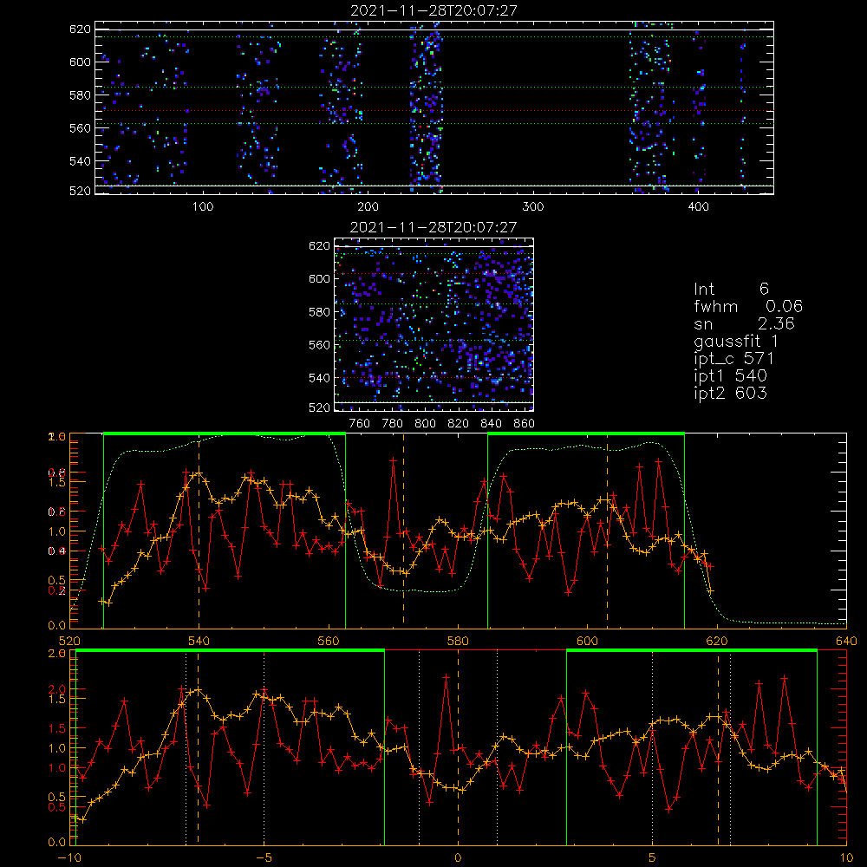867x867 pixels.
Task: Click the right green bar atop bottom plot
Action: pos(692,651)
